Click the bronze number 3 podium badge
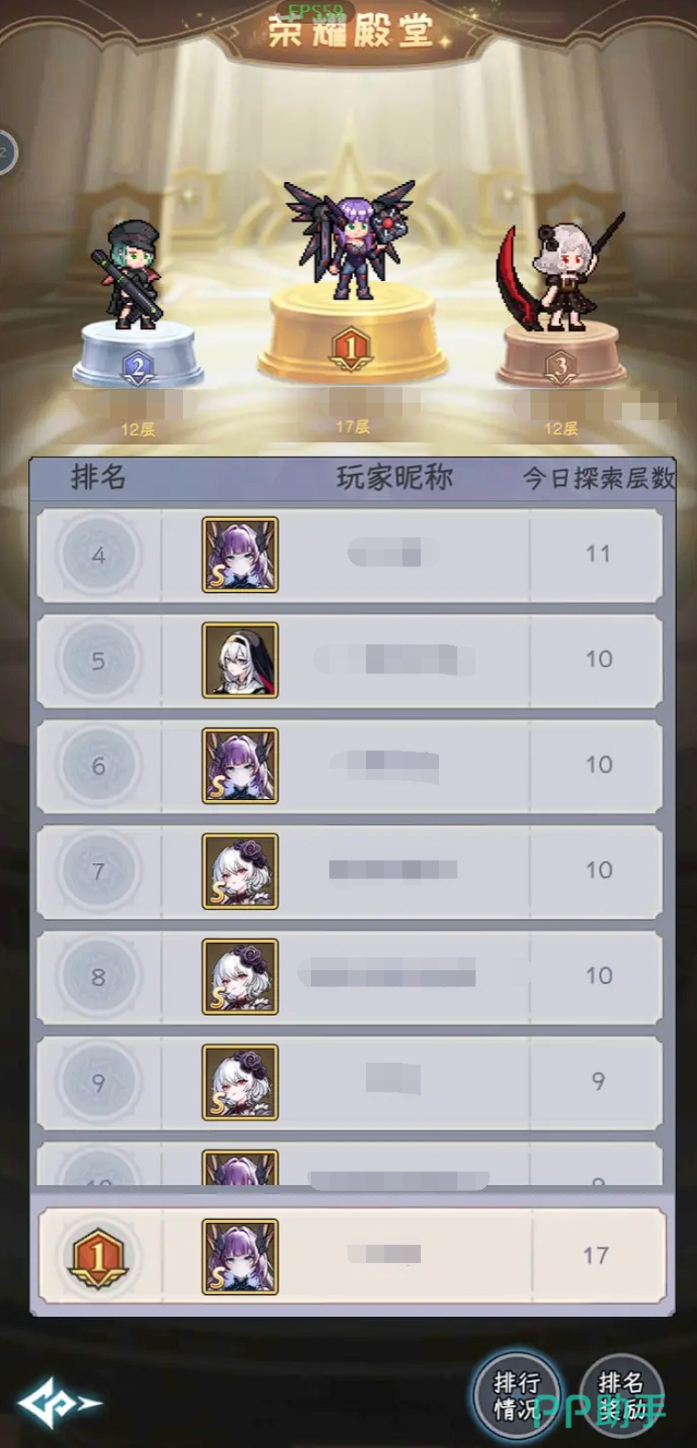This screenshot has width=697, height=1448. coord(560,368)
